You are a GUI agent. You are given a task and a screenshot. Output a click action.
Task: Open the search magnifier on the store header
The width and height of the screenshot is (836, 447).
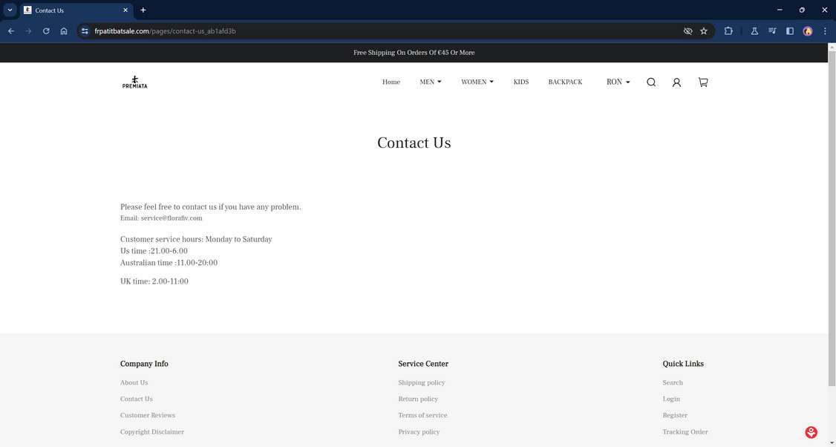point(651,82)
